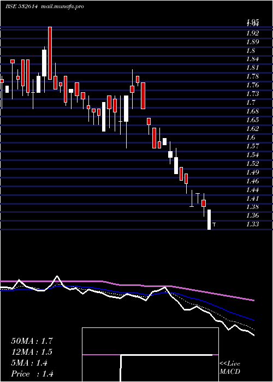Click the tallest red candle peaking near 1.94
The width and height of the screenshot is (273, 382).
point(50,53)
